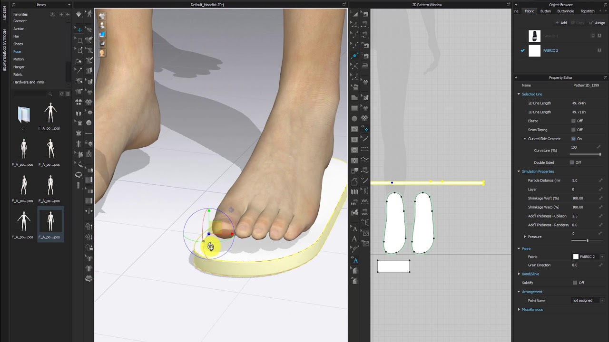The height and width of the screenshot is (342, 609).
Task: Collapse the Curved Side Geometry subsection
Action: point(525,139)
